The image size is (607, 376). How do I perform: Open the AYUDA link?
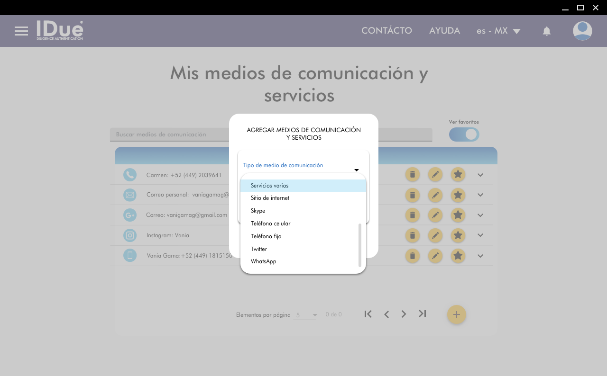[444, 31]
